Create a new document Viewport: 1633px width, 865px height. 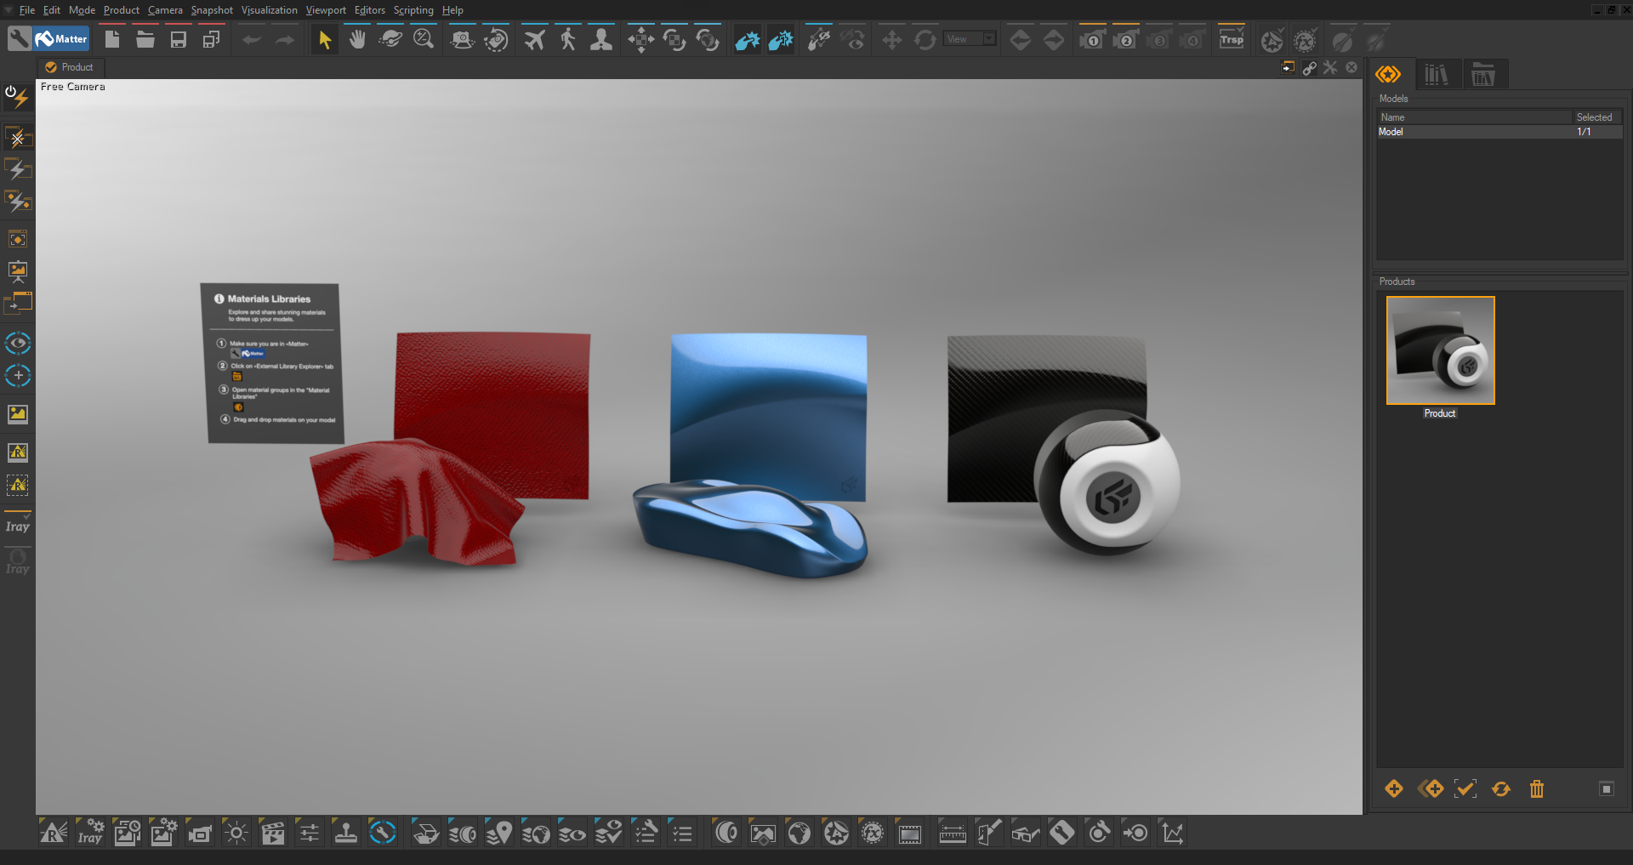tap(111, 38)
